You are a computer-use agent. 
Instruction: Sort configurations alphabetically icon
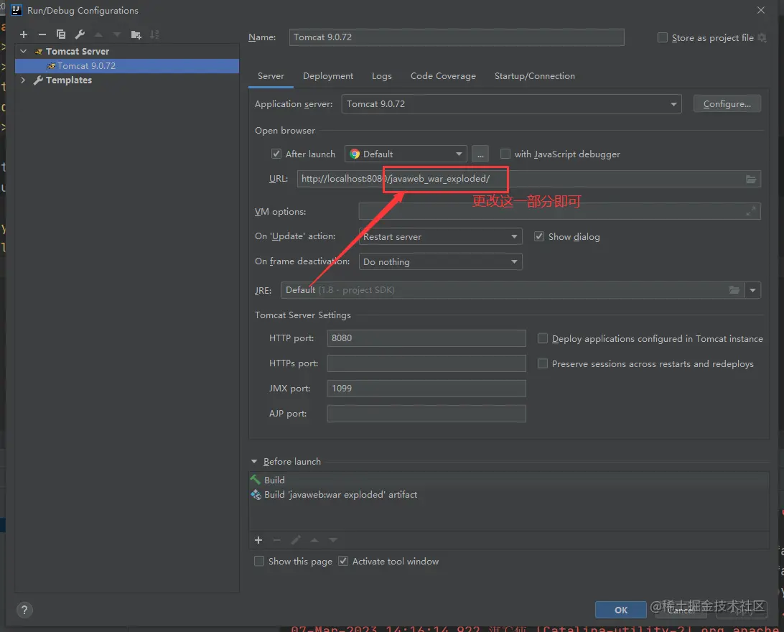[154, 34]
